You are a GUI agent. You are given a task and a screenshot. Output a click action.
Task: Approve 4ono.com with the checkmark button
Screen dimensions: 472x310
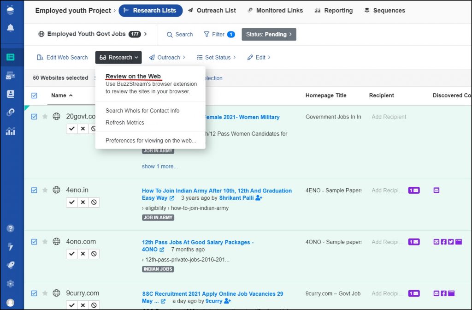(71, 254)
